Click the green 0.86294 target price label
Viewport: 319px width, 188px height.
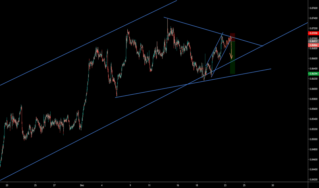[x=313, y=73]
